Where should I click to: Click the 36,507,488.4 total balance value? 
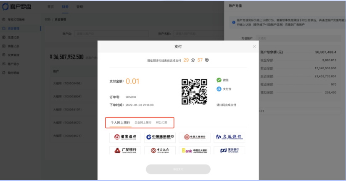326,52
